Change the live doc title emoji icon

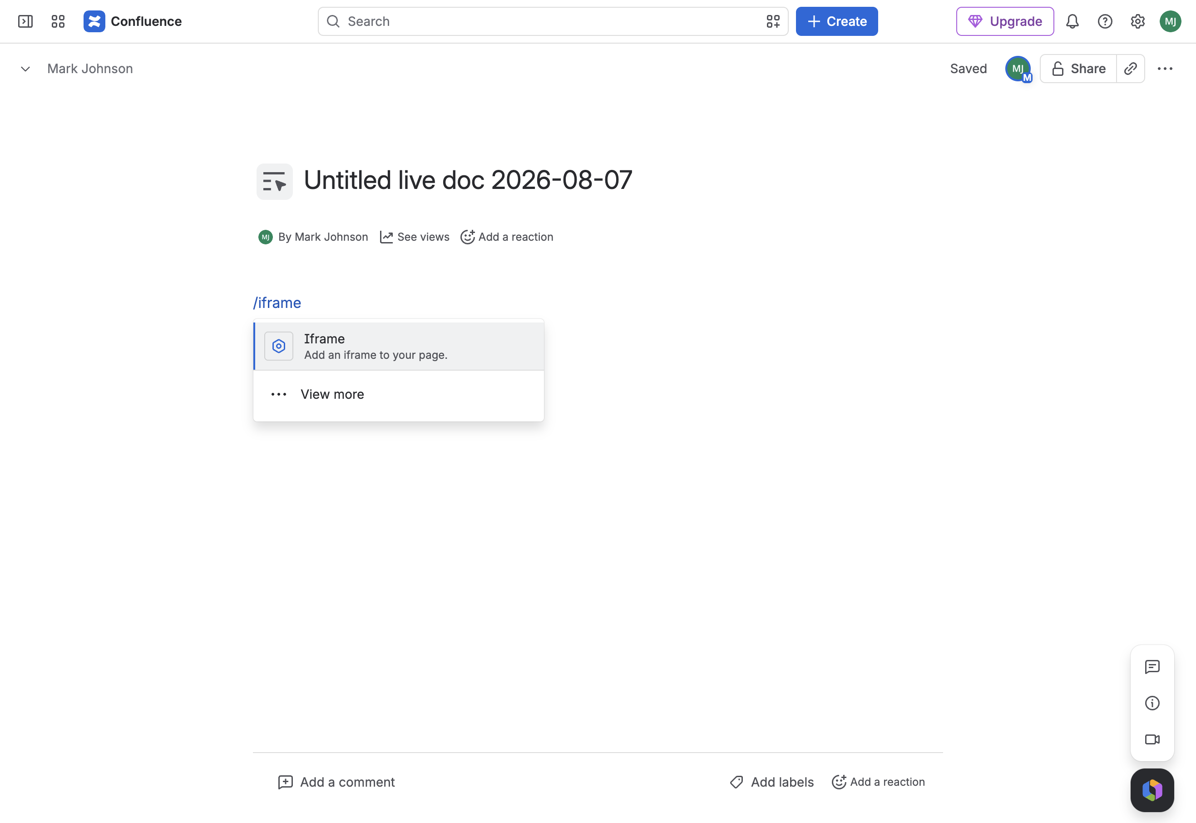274,182
